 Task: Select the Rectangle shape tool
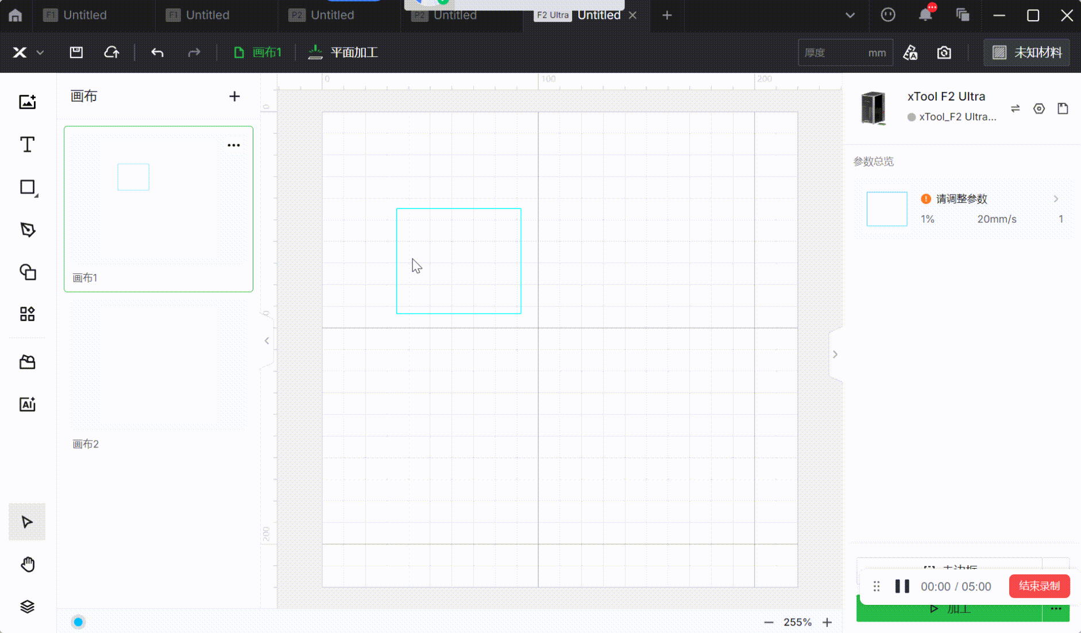(27, 187)
